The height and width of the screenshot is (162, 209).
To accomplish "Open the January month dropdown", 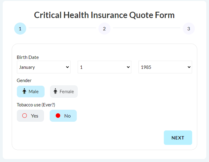I will coord(44,67).
